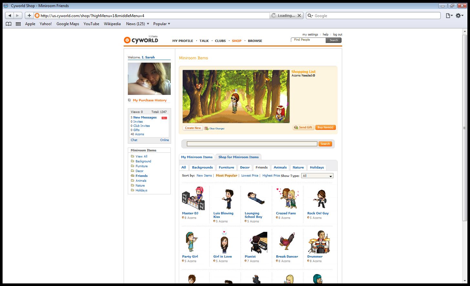470x286 pixels.
Task: Select Master DJ item icon
Action: (193, 198)
